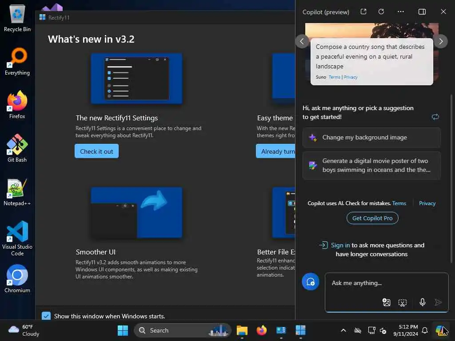455x341 pixels.
Task: Open the notifications bell
Action: (x=425, y=330)
